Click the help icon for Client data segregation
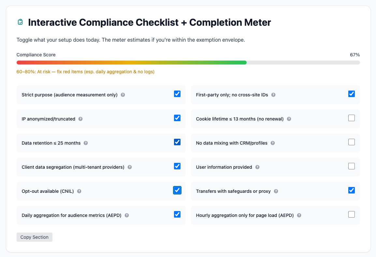Screen dimensions: 376x257 tap(129, 167)
